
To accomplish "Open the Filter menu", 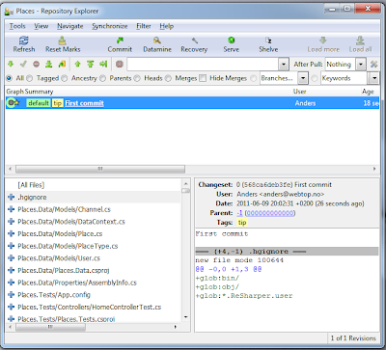I will tap(144, 26).
